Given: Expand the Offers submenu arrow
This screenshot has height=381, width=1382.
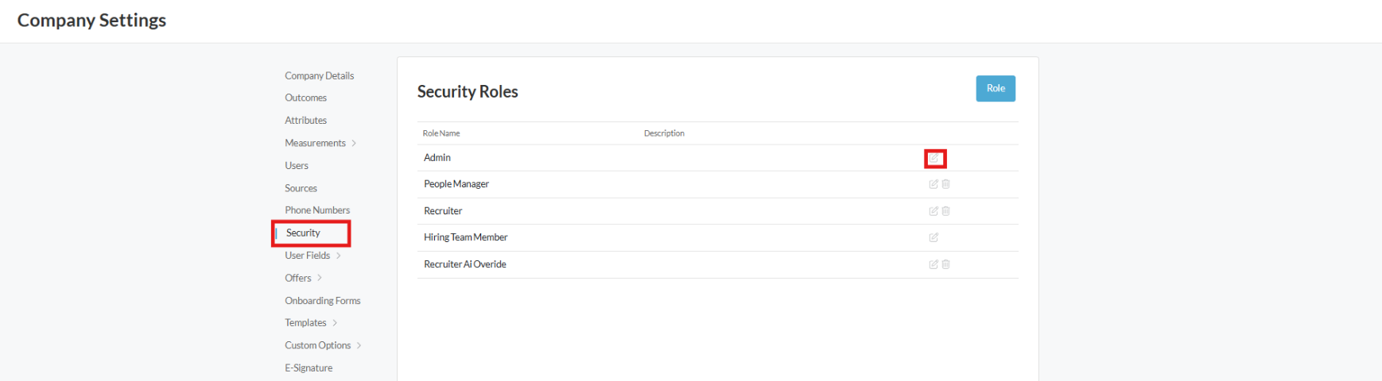Looking at the screenshot, I should (x=320, y=278).
